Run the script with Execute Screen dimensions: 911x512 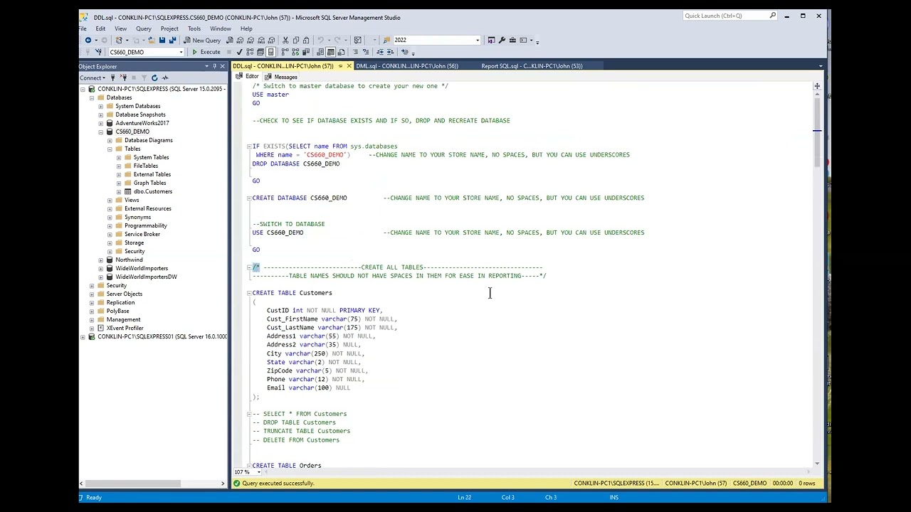(206, 52)
